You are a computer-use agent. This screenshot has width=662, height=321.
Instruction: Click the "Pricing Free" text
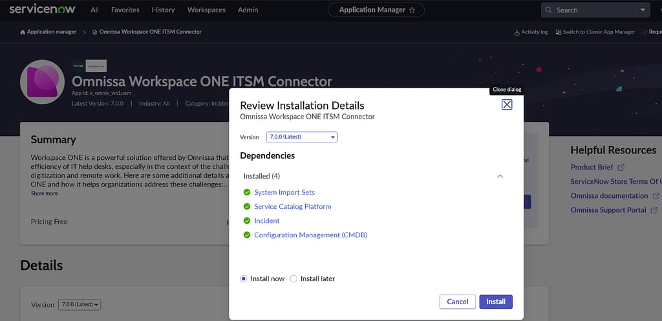tap(49, 222)
